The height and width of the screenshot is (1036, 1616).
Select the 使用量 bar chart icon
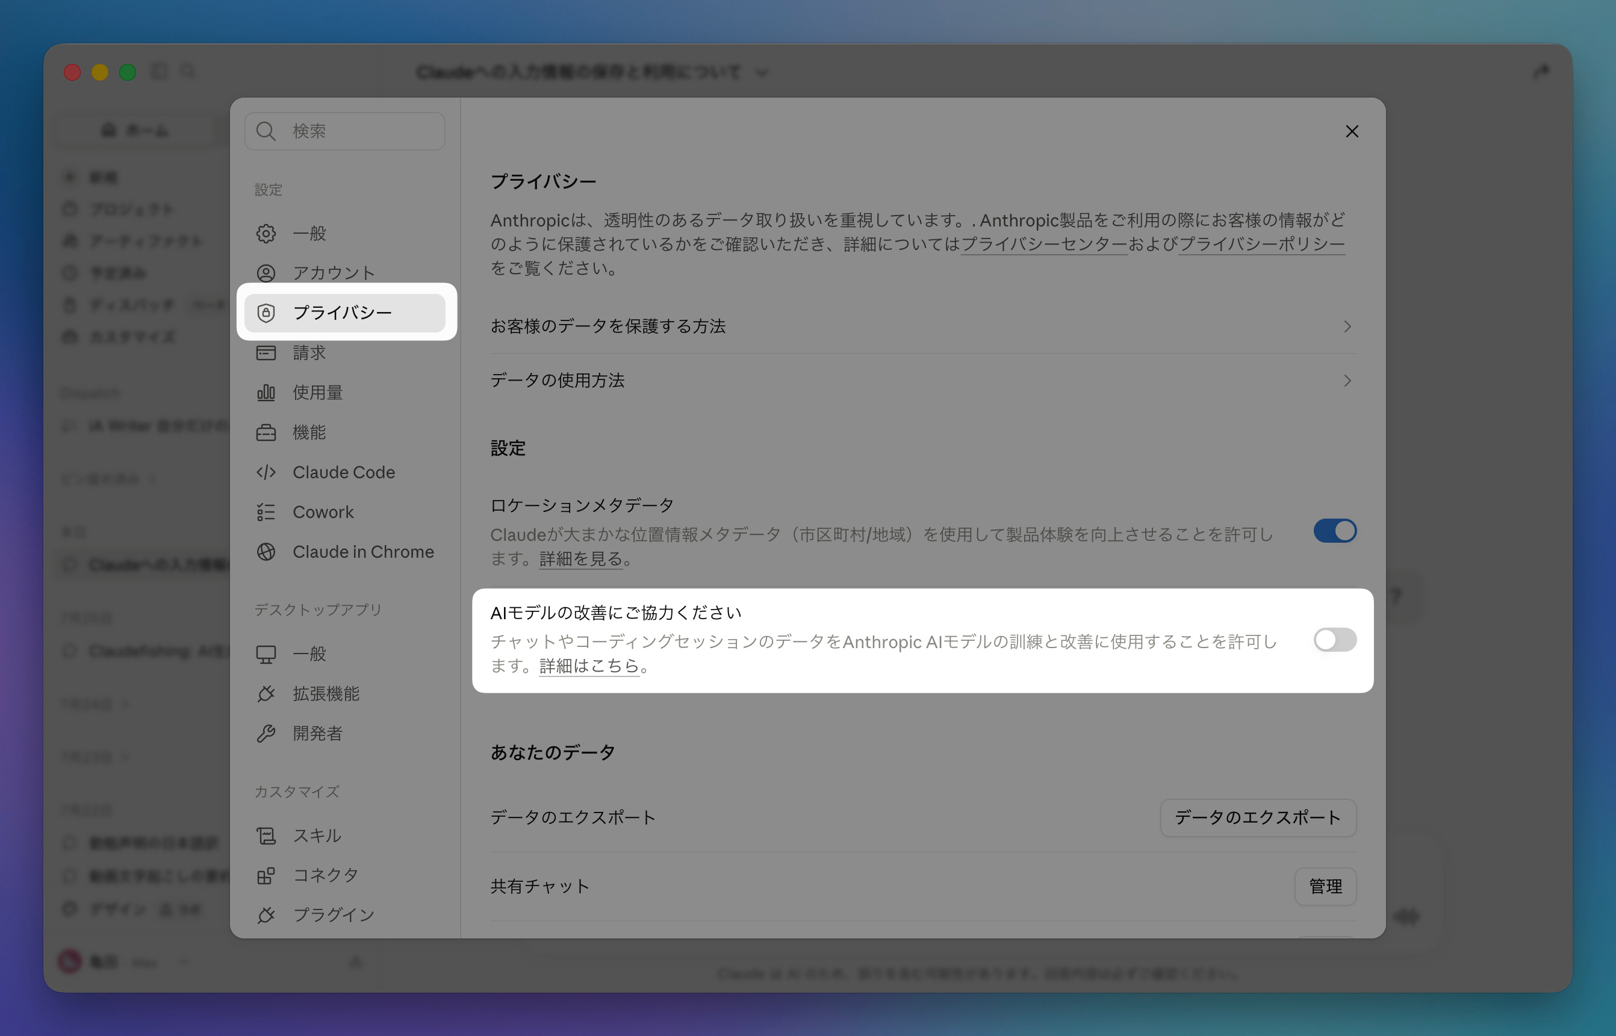tap(266, 392)
